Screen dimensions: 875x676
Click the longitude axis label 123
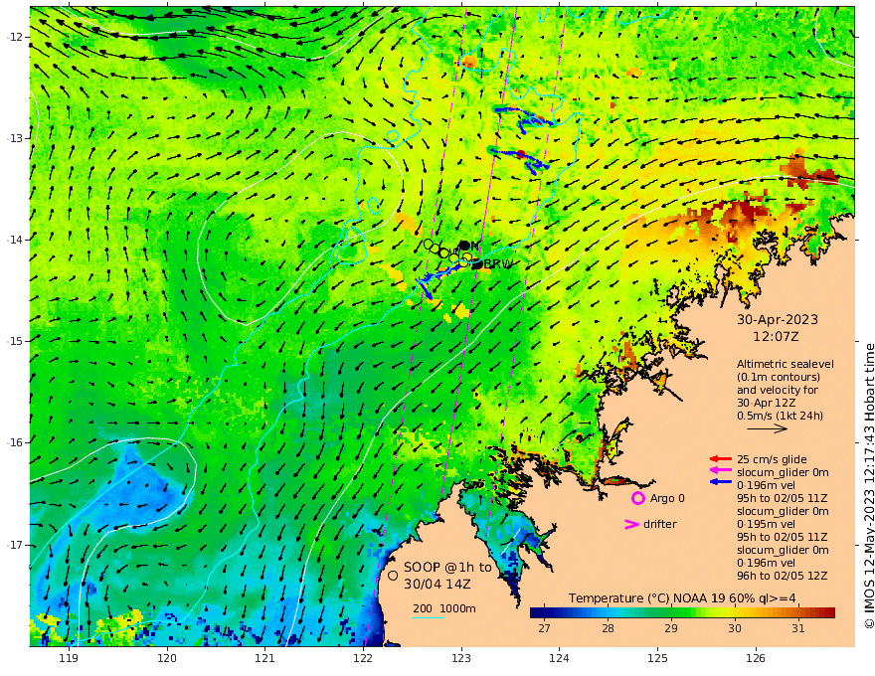click(x=461, y=659)
